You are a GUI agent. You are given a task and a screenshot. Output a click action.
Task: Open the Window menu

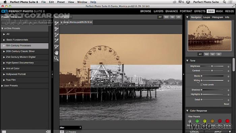82,2
